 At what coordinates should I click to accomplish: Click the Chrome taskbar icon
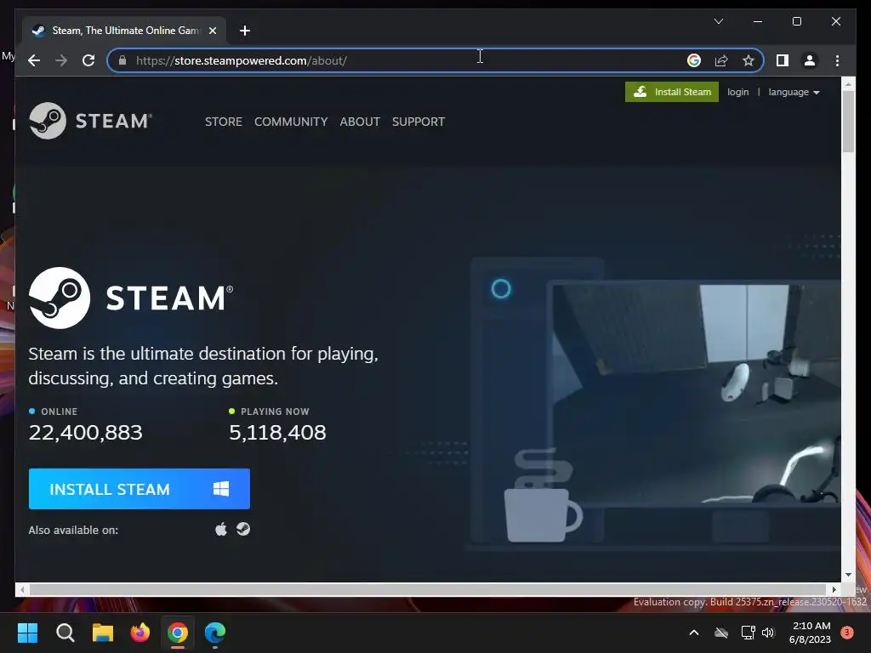point(178,633)
